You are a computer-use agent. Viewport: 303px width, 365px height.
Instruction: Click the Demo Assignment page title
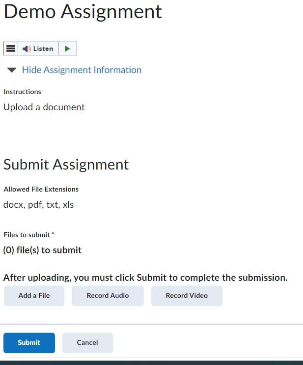83,12
